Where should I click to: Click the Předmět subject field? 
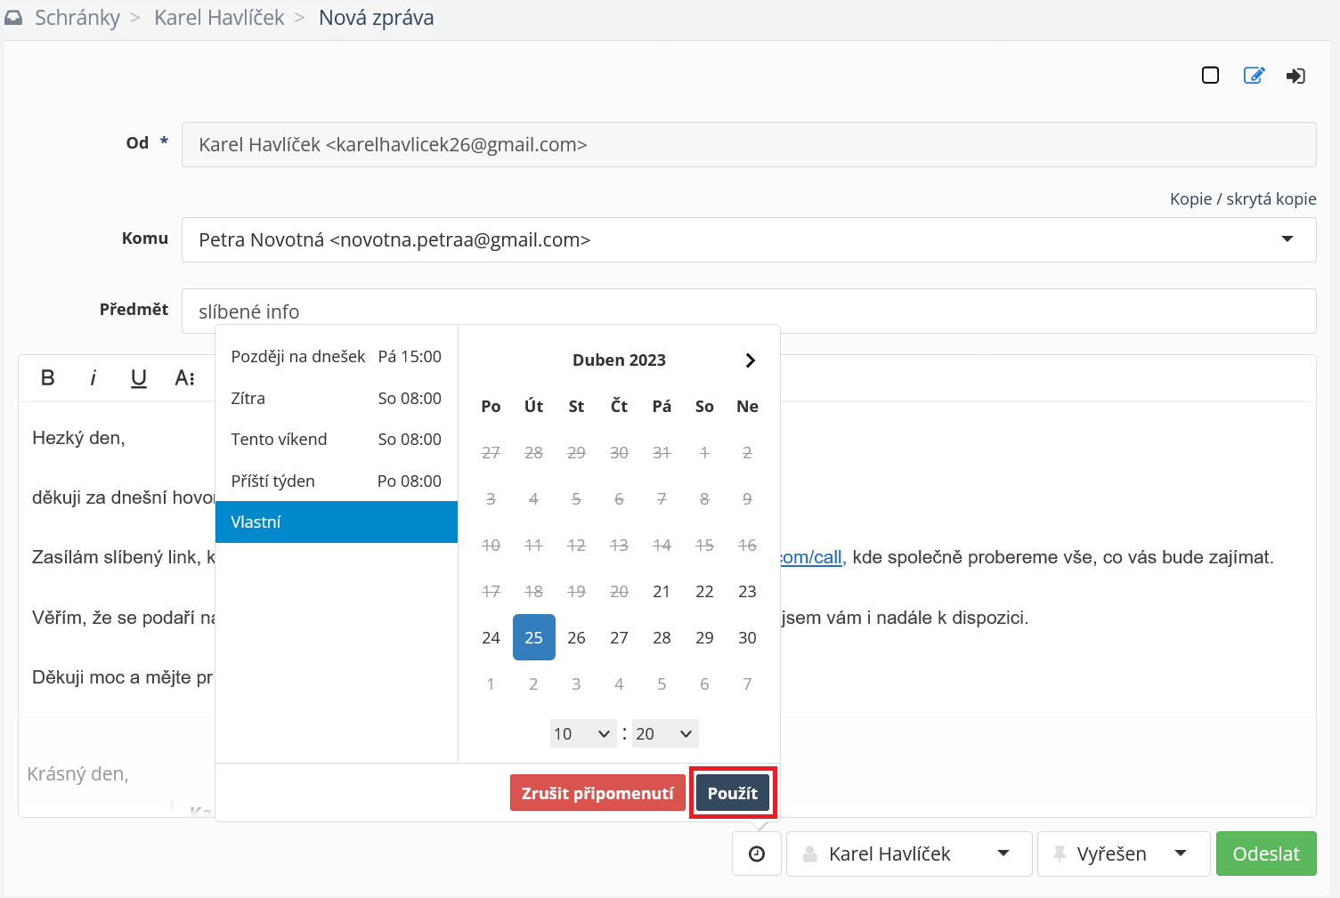point(748,311)
